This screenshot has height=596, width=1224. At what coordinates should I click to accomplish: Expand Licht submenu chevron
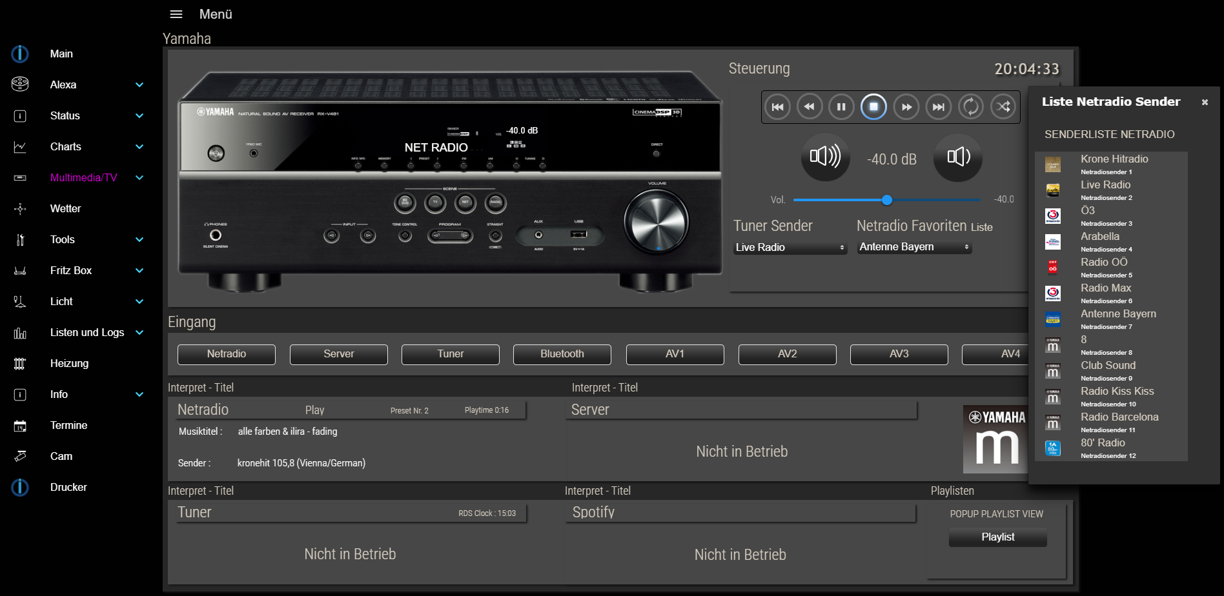(139, 302)
